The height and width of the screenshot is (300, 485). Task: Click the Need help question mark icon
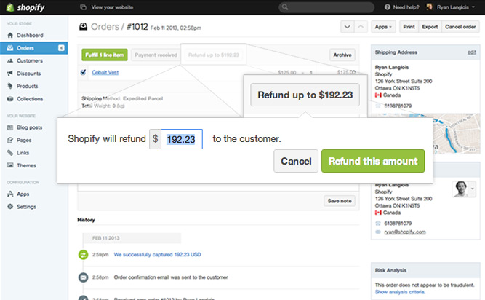click(388, 7)
